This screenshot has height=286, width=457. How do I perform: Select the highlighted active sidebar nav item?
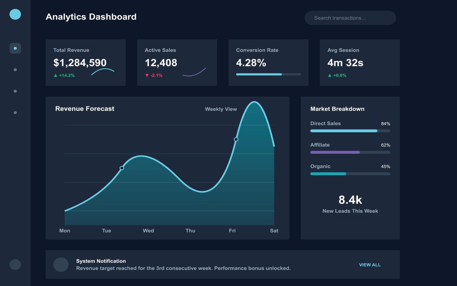coord(15,48)
